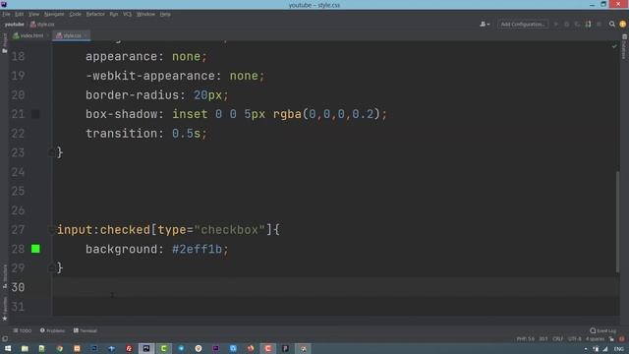Viewport: 629px width, 354px height.
Task: Open the TODO tool window
Action: point(22,330)
